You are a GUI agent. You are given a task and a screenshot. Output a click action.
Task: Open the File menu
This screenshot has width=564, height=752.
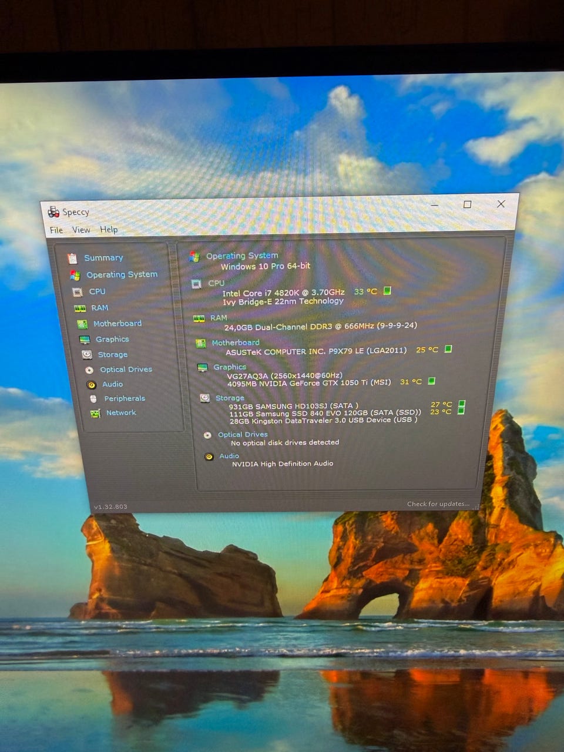pos(56,230)
